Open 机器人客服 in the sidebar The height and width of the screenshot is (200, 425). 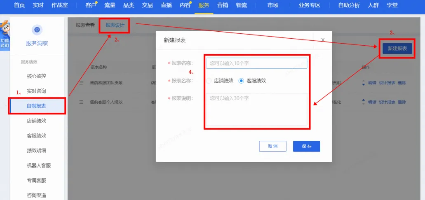tap(39, 165)
